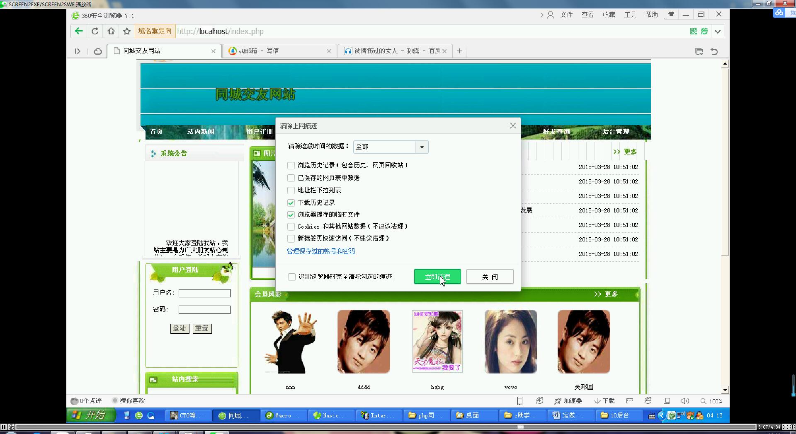Switch to the 被情伤过的女人 tab

tap(395, 51)
